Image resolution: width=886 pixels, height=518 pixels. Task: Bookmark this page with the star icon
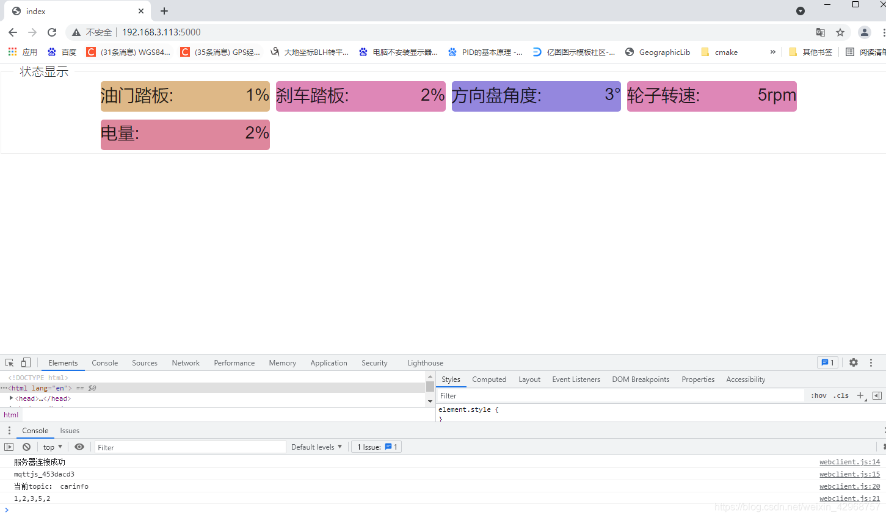pos(840,32)
